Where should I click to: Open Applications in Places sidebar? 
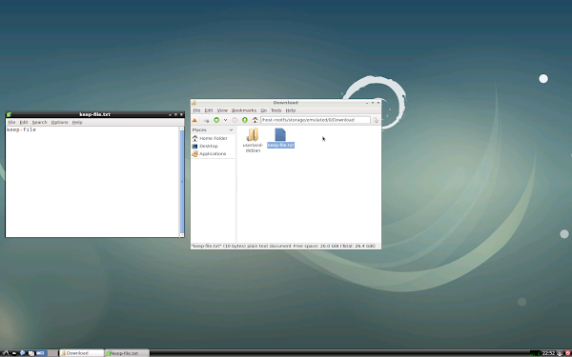(x=209, y=153)
